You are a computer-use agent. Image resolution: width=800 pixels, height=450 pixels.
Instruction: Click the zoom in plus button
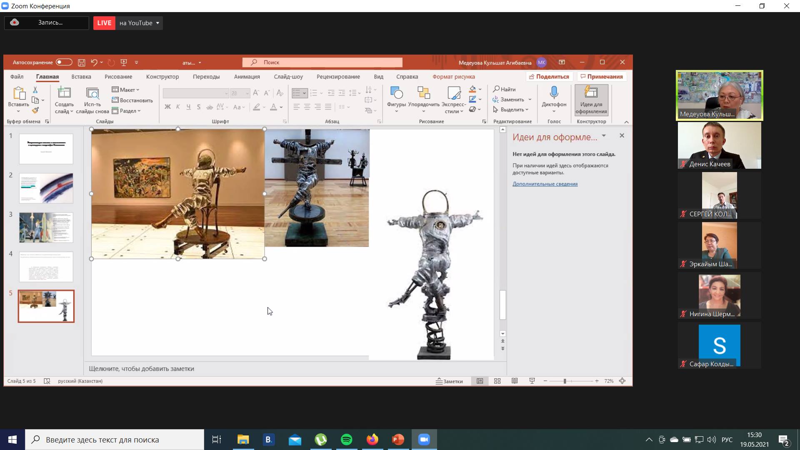click(597, 381)
